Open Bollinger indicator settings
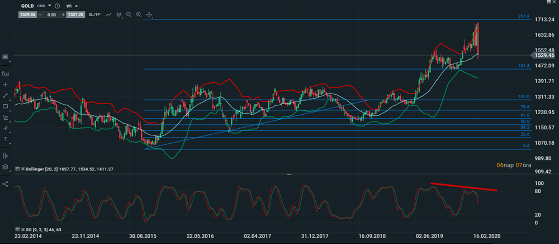 17,168
